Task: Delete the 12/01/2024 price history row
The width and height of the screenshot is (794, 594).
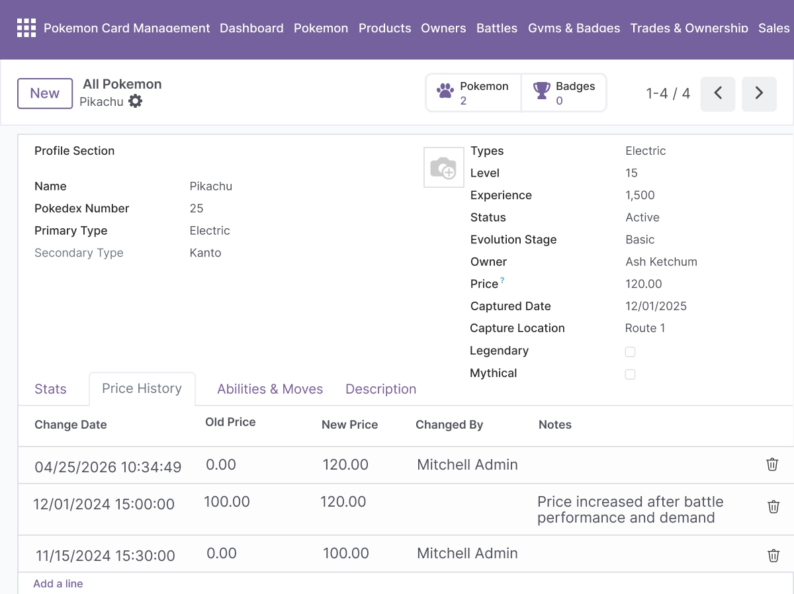Action: [773, 507]
